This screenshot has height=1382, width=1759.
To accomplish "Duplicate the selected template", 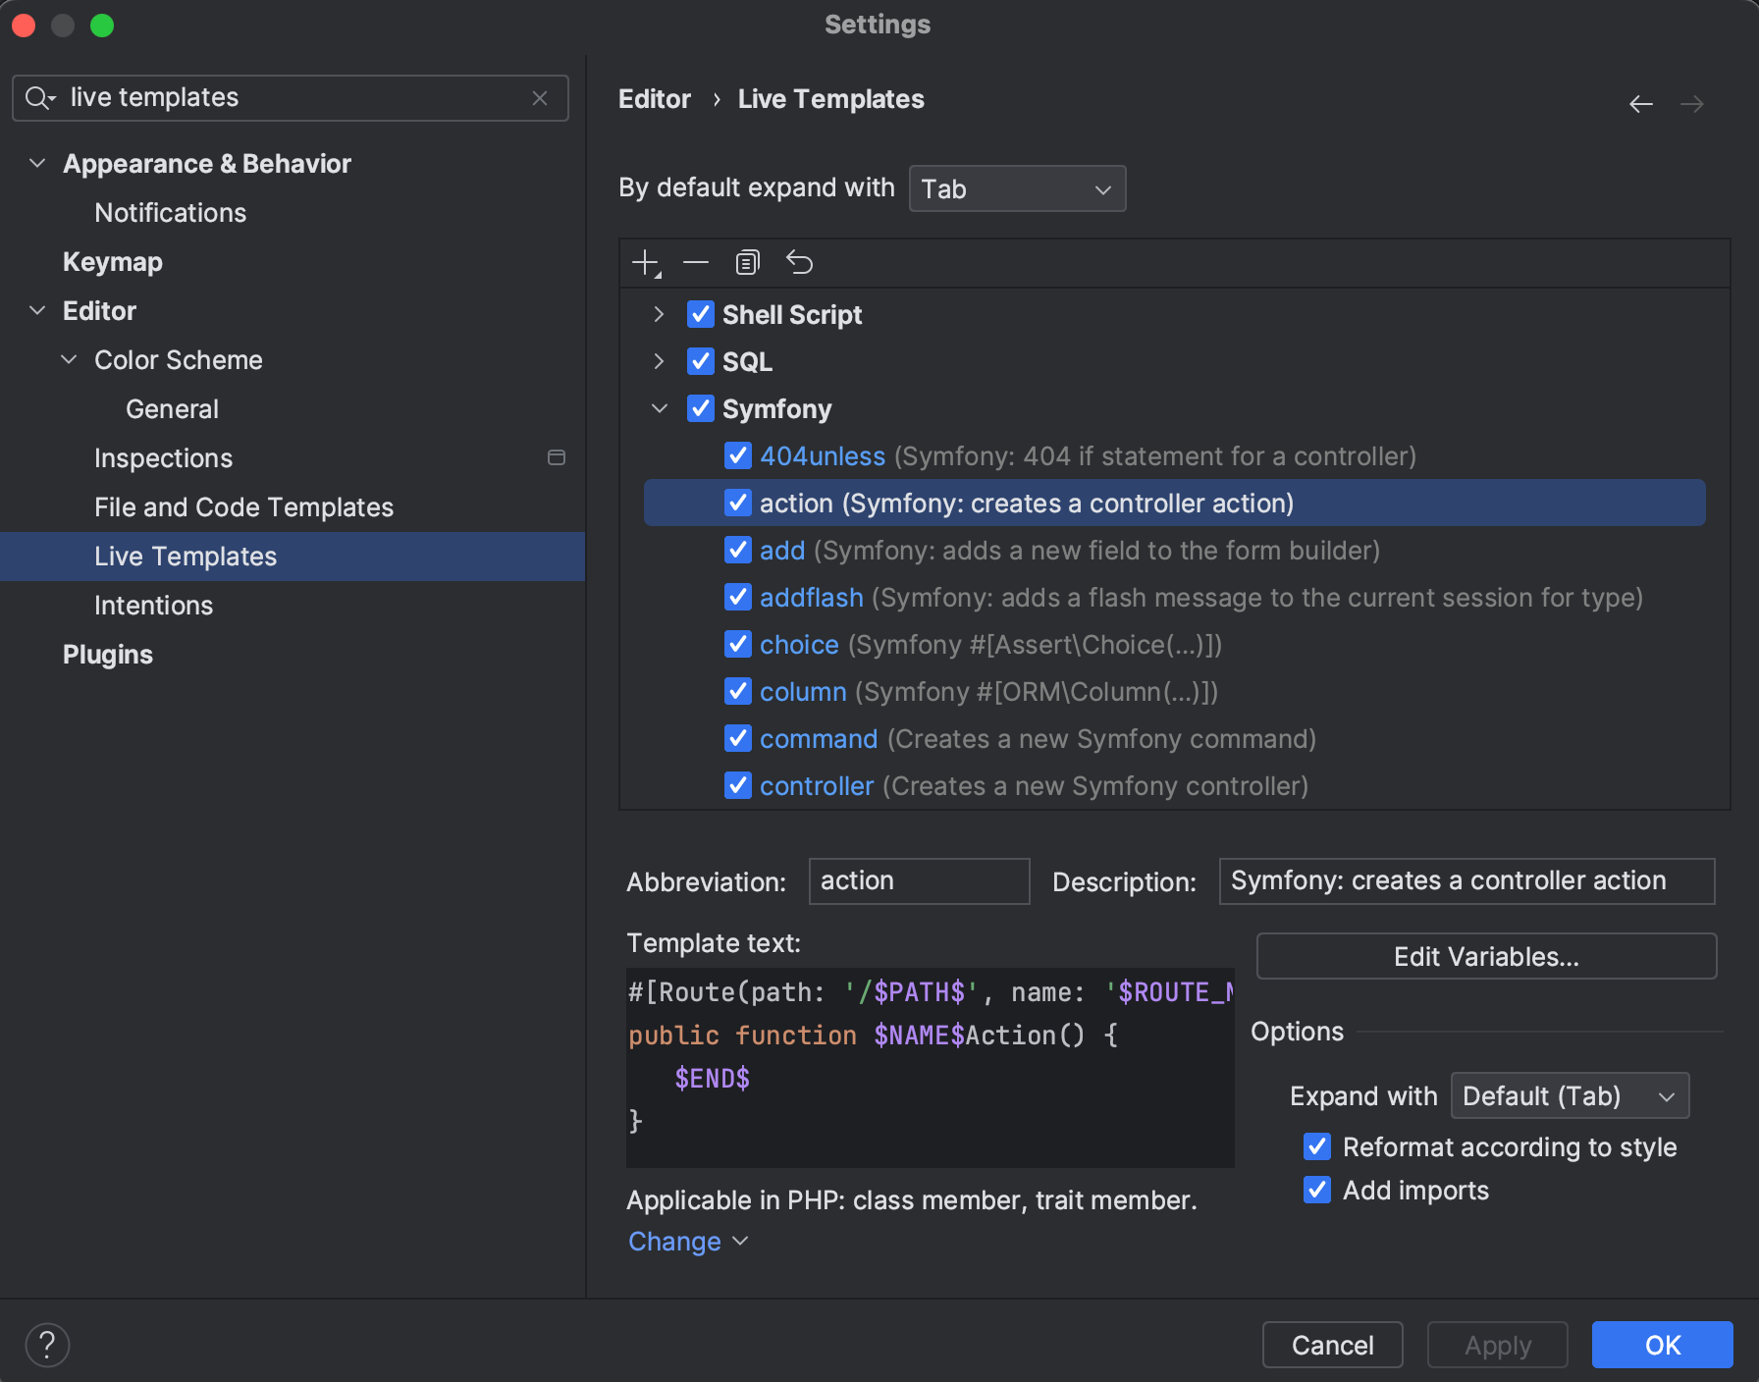I will 747,262.
